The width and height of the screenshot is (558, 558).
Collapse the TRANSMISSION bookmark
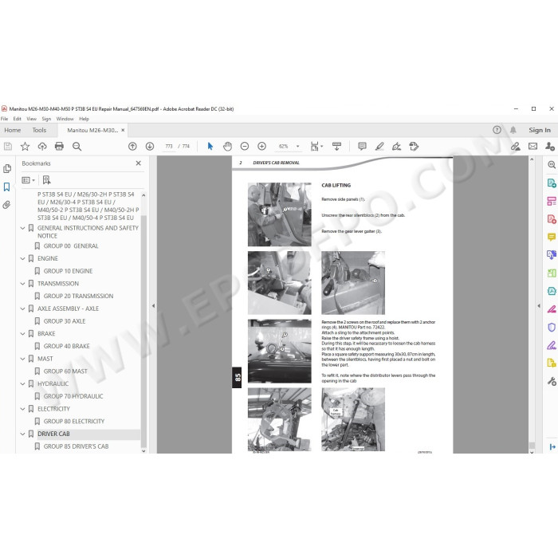pos(22,284)
